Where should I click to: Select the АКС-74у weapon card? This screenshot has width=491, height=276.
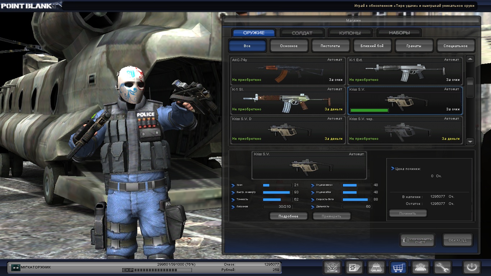click(288, 71)
